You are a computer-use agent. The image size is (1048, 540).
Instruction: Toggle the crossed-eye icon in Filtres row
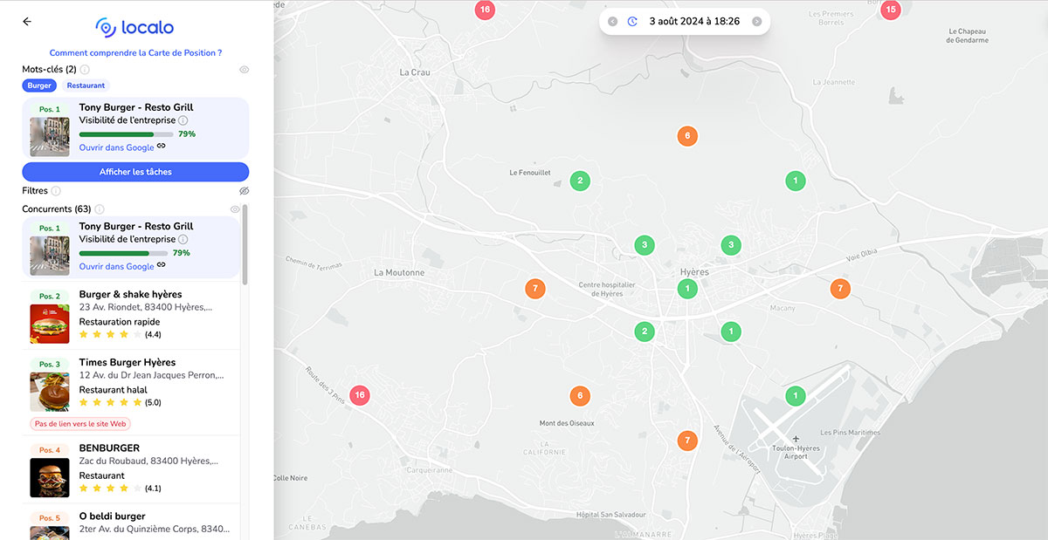[x=245, y=190]
